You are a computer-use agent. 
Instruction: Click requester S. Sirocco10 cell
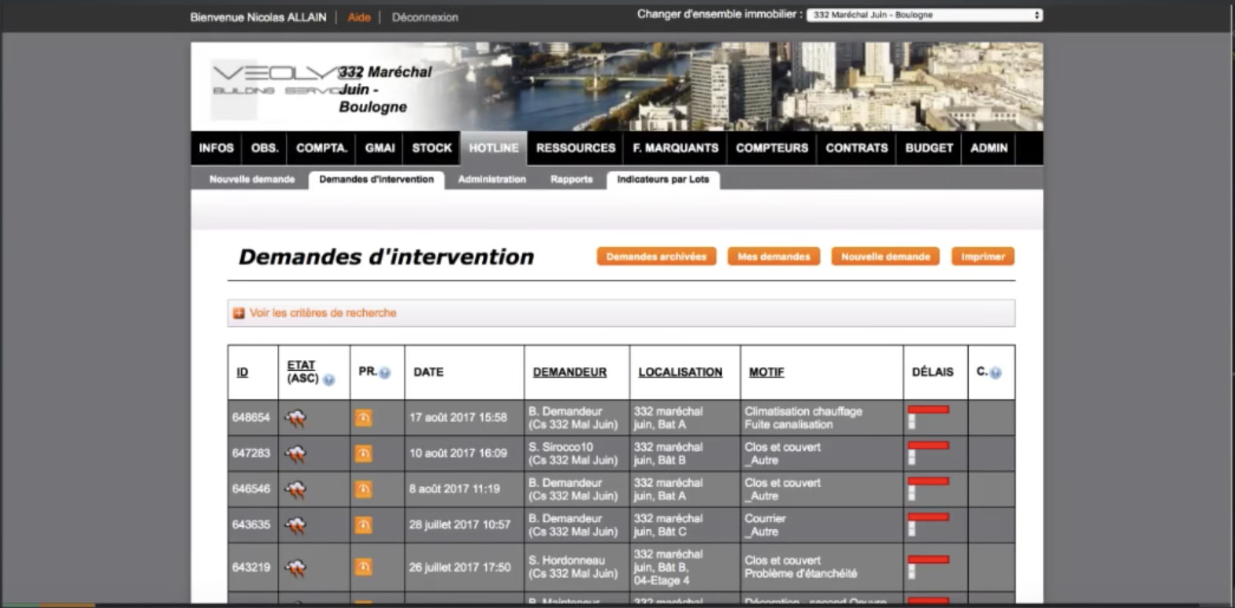click(577, 454)
